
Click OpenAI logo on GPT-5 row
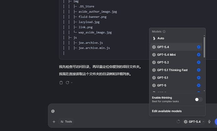(x=154, y=85)
